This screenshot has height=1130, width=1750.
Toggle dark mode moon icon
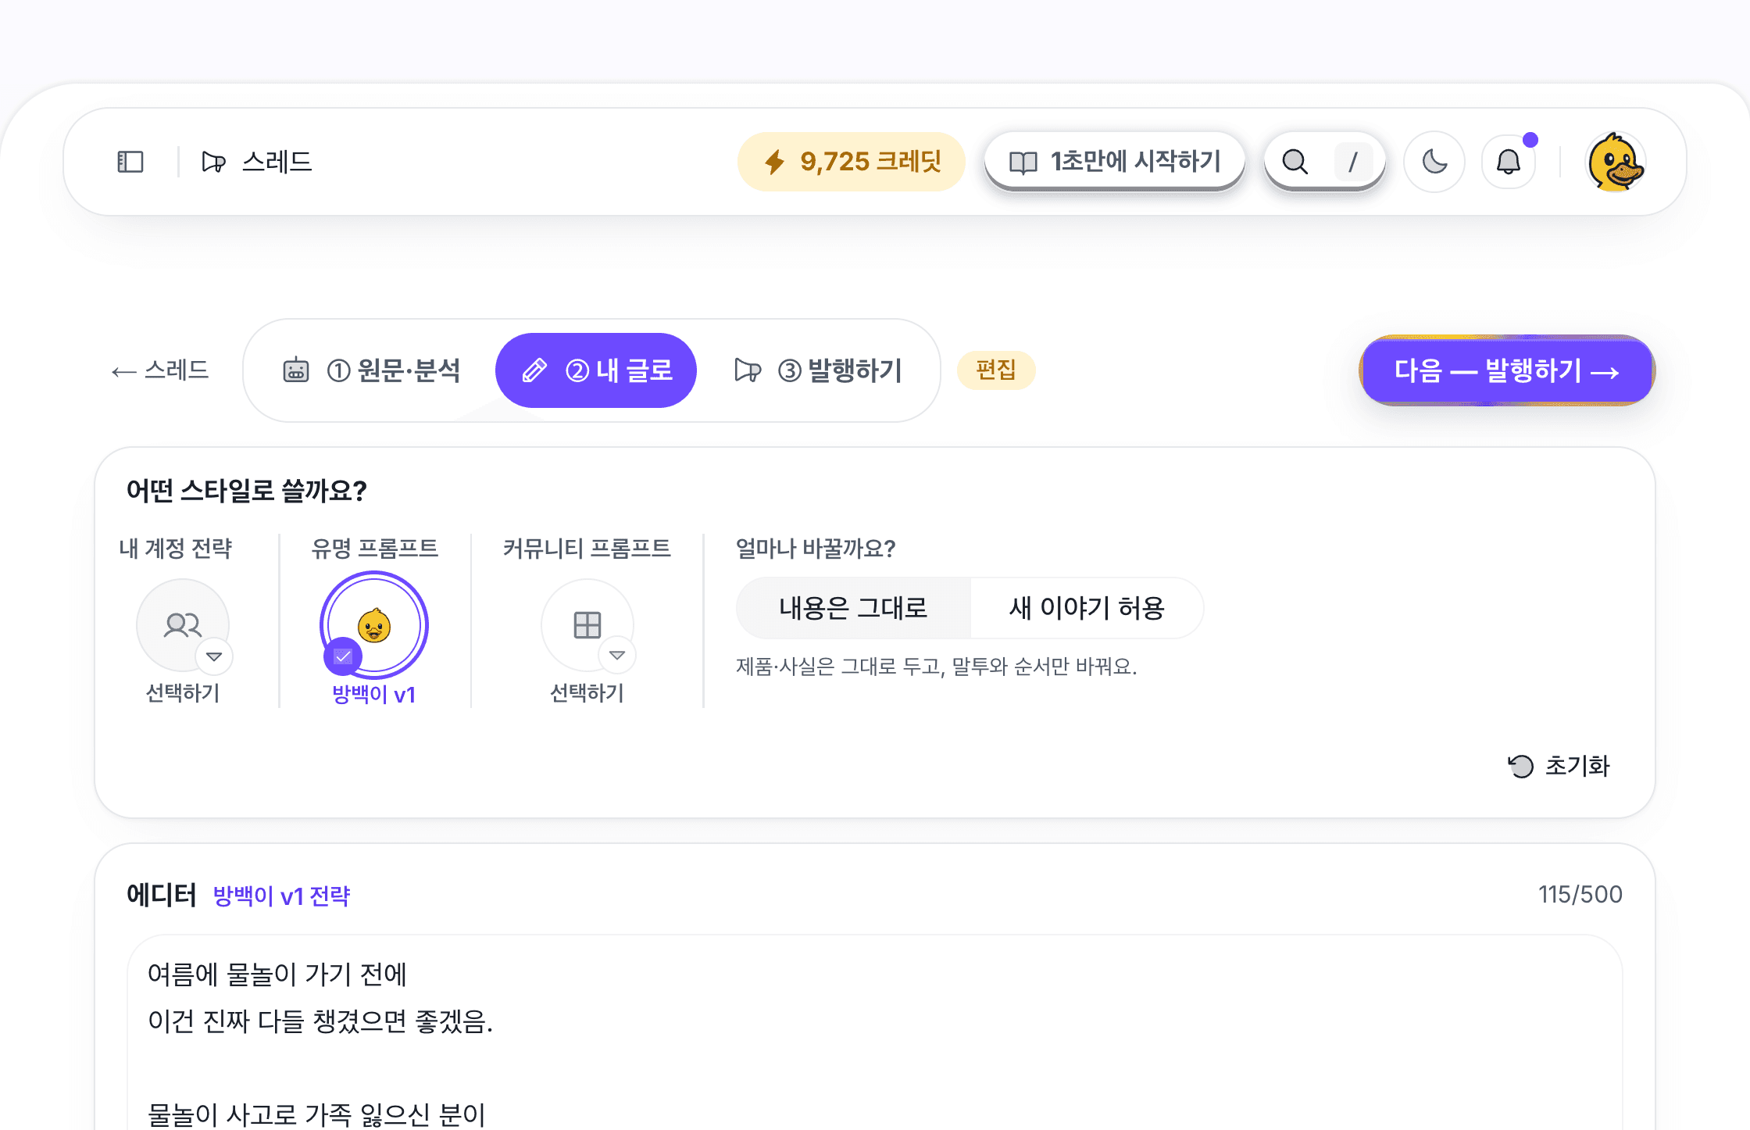[1434, 162]
